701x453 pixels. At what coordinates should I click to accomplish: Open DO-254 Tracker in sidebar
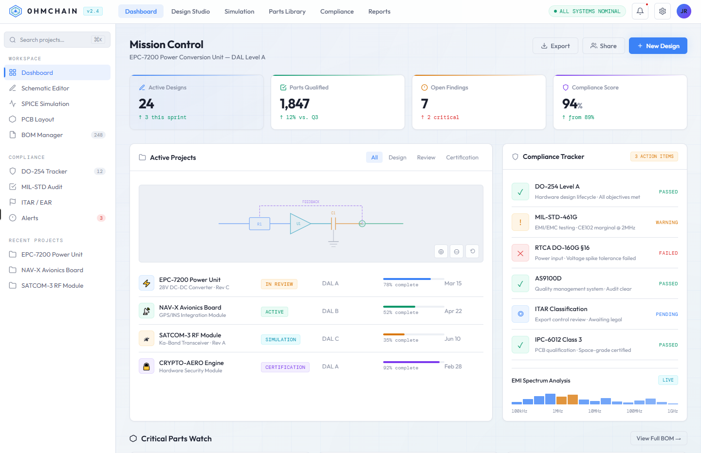(x=57, y=171)
